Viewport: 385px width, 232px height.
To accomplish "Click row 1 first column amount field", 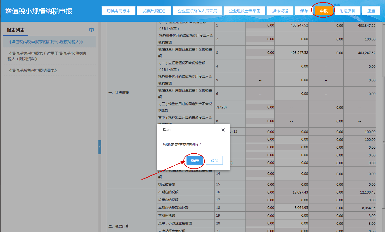I will point(260,25).
